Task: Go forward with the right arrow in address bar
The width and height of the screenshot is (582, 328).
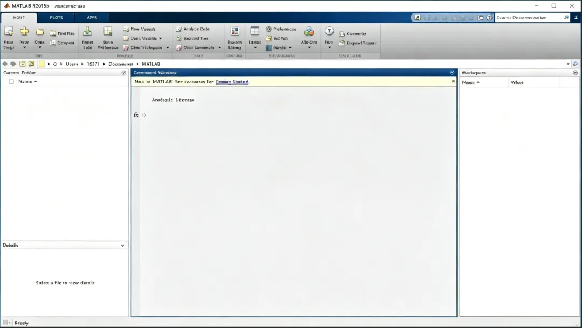Action: pos(13,64)
